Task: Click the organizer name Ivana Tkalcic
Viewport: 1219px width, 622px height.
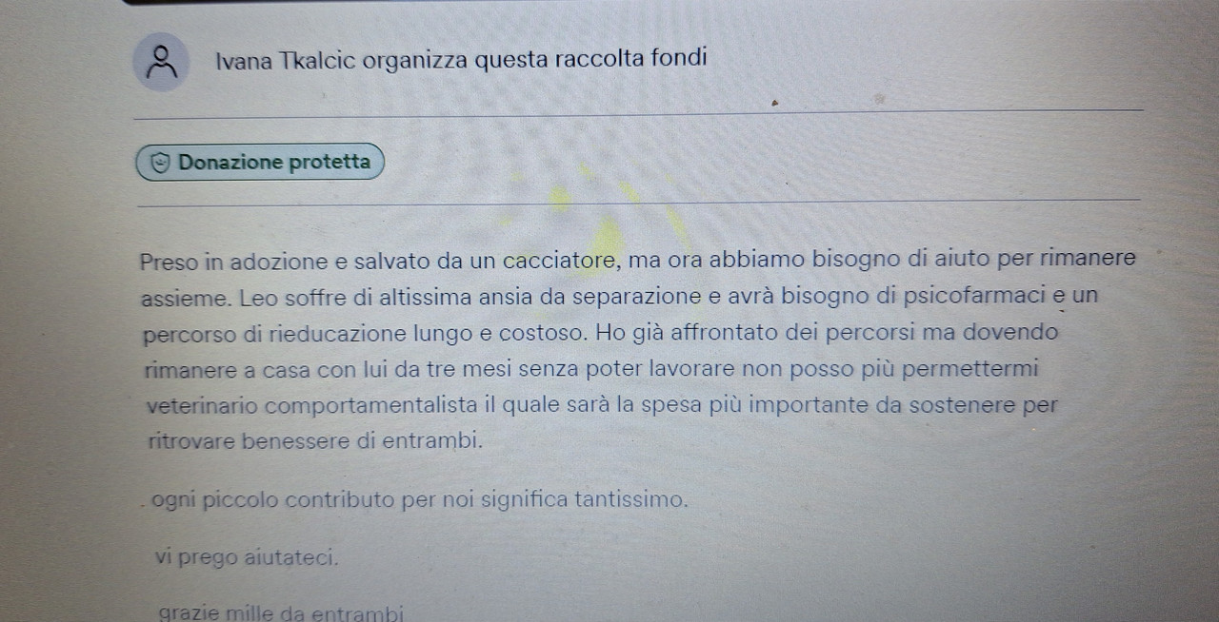Action: pos(286,60)
